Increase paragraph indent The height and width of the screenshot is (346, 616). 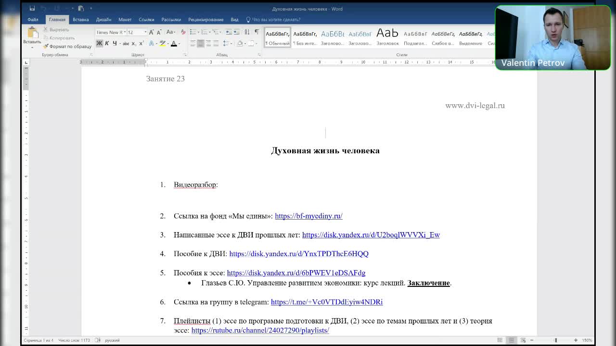pos(237,32)
